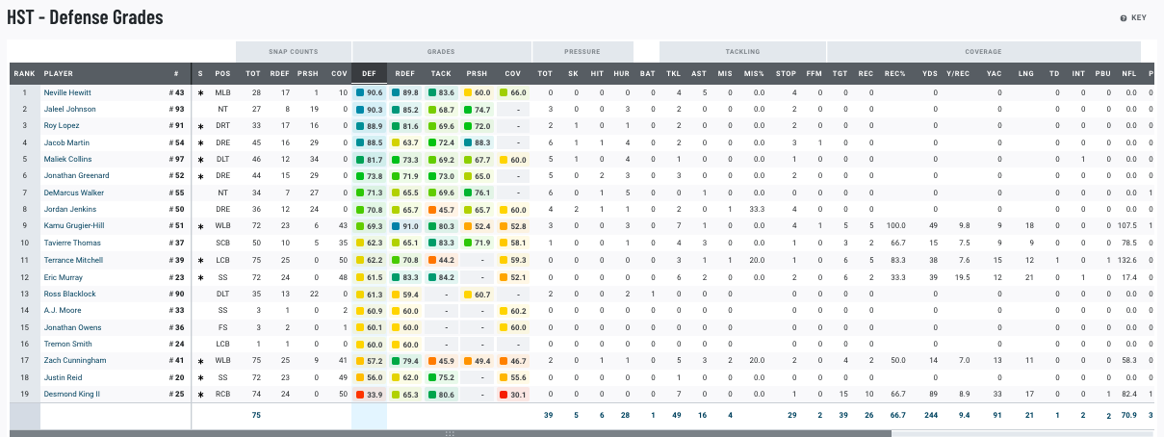Image resolution: width=1164 pixels, height=437 pixels.
Task: Sort by FFM column header
Action: click(x=814, y=73)
